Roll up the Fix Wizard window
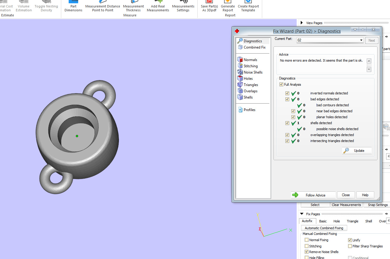390x259 pixels. 362,29
